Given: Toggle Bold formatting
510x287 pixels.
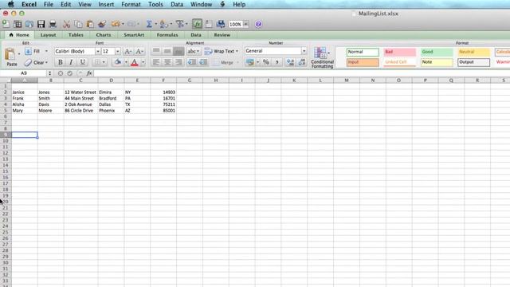Looking at the screenshot, I should coord(61,62).
